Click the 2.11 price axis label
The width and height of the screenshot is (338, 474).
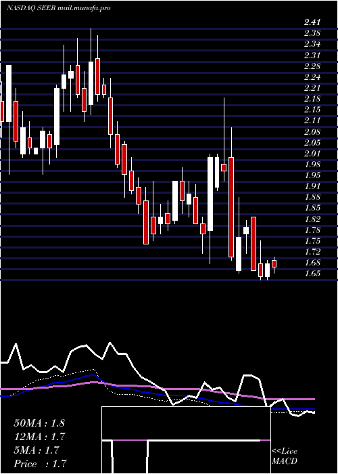pos(312,121)
